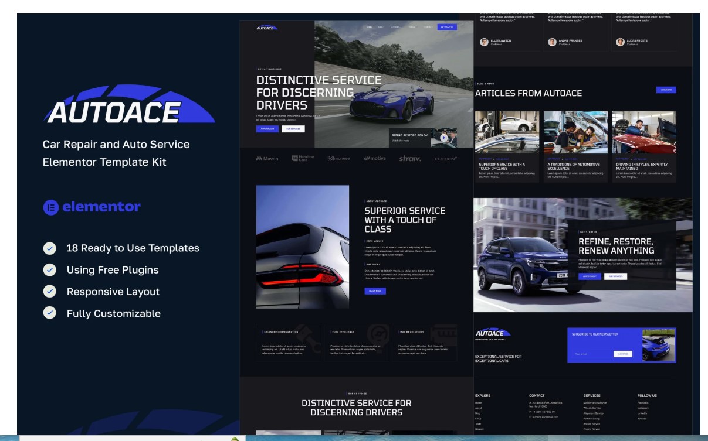This screenshot has height=441, width=708.
Task: Click the footer email address
Action: [544, 417]
